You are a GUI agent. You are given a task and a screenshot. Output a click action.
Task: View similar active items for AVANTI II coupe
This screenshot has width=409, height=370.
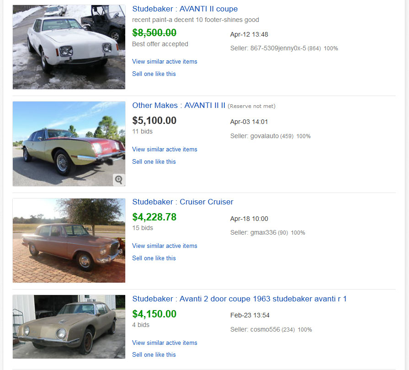(x=165, y=61)
